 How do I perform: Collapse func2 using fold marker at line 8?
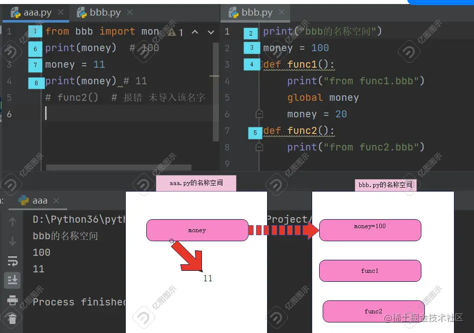click(x=259, y=147)
